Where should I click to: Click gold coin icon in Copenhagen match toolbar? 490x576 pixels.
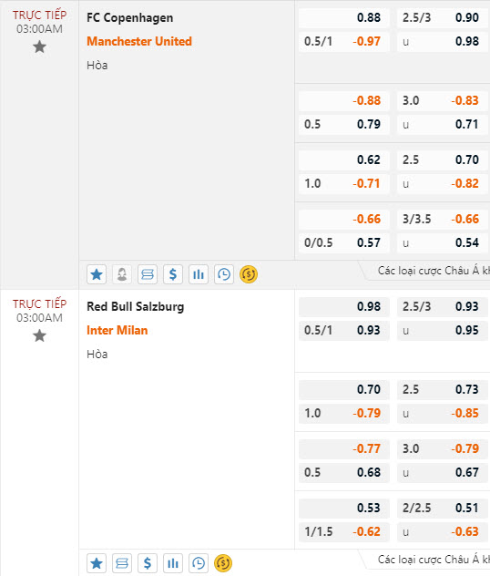(x=249, y=274)
